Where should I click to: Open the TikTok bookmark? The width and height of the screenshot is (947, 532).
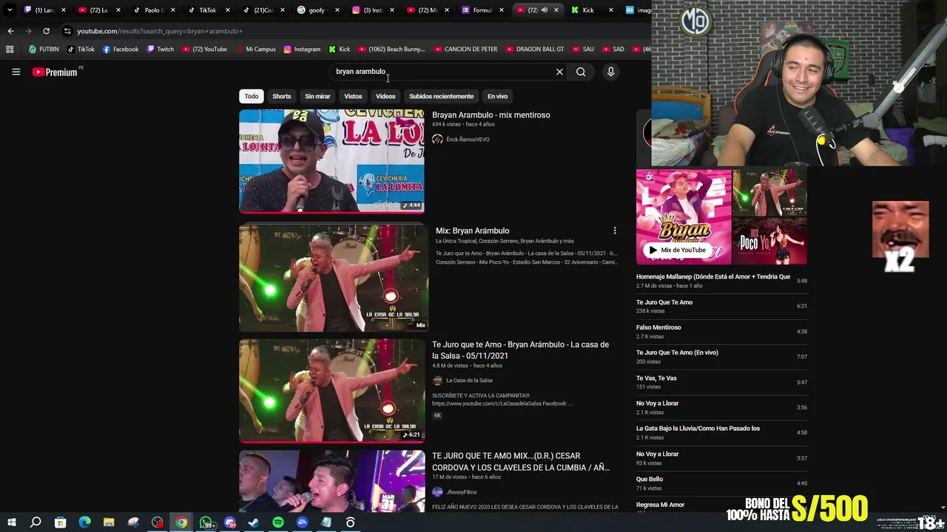(81, 50)
